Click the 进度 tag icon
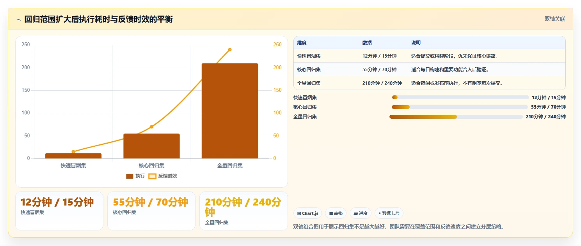 click(356, 213)
